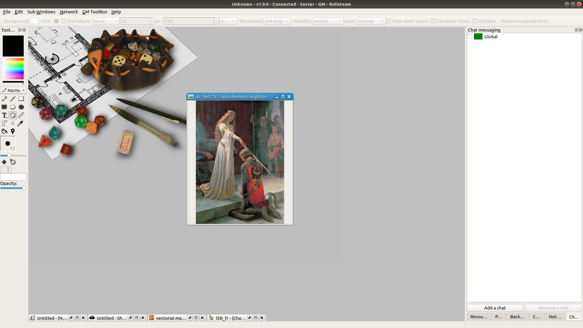Select the empty ellipse tool
The image size is (583, 328).
pyautogui.click(x=13, y=107)
